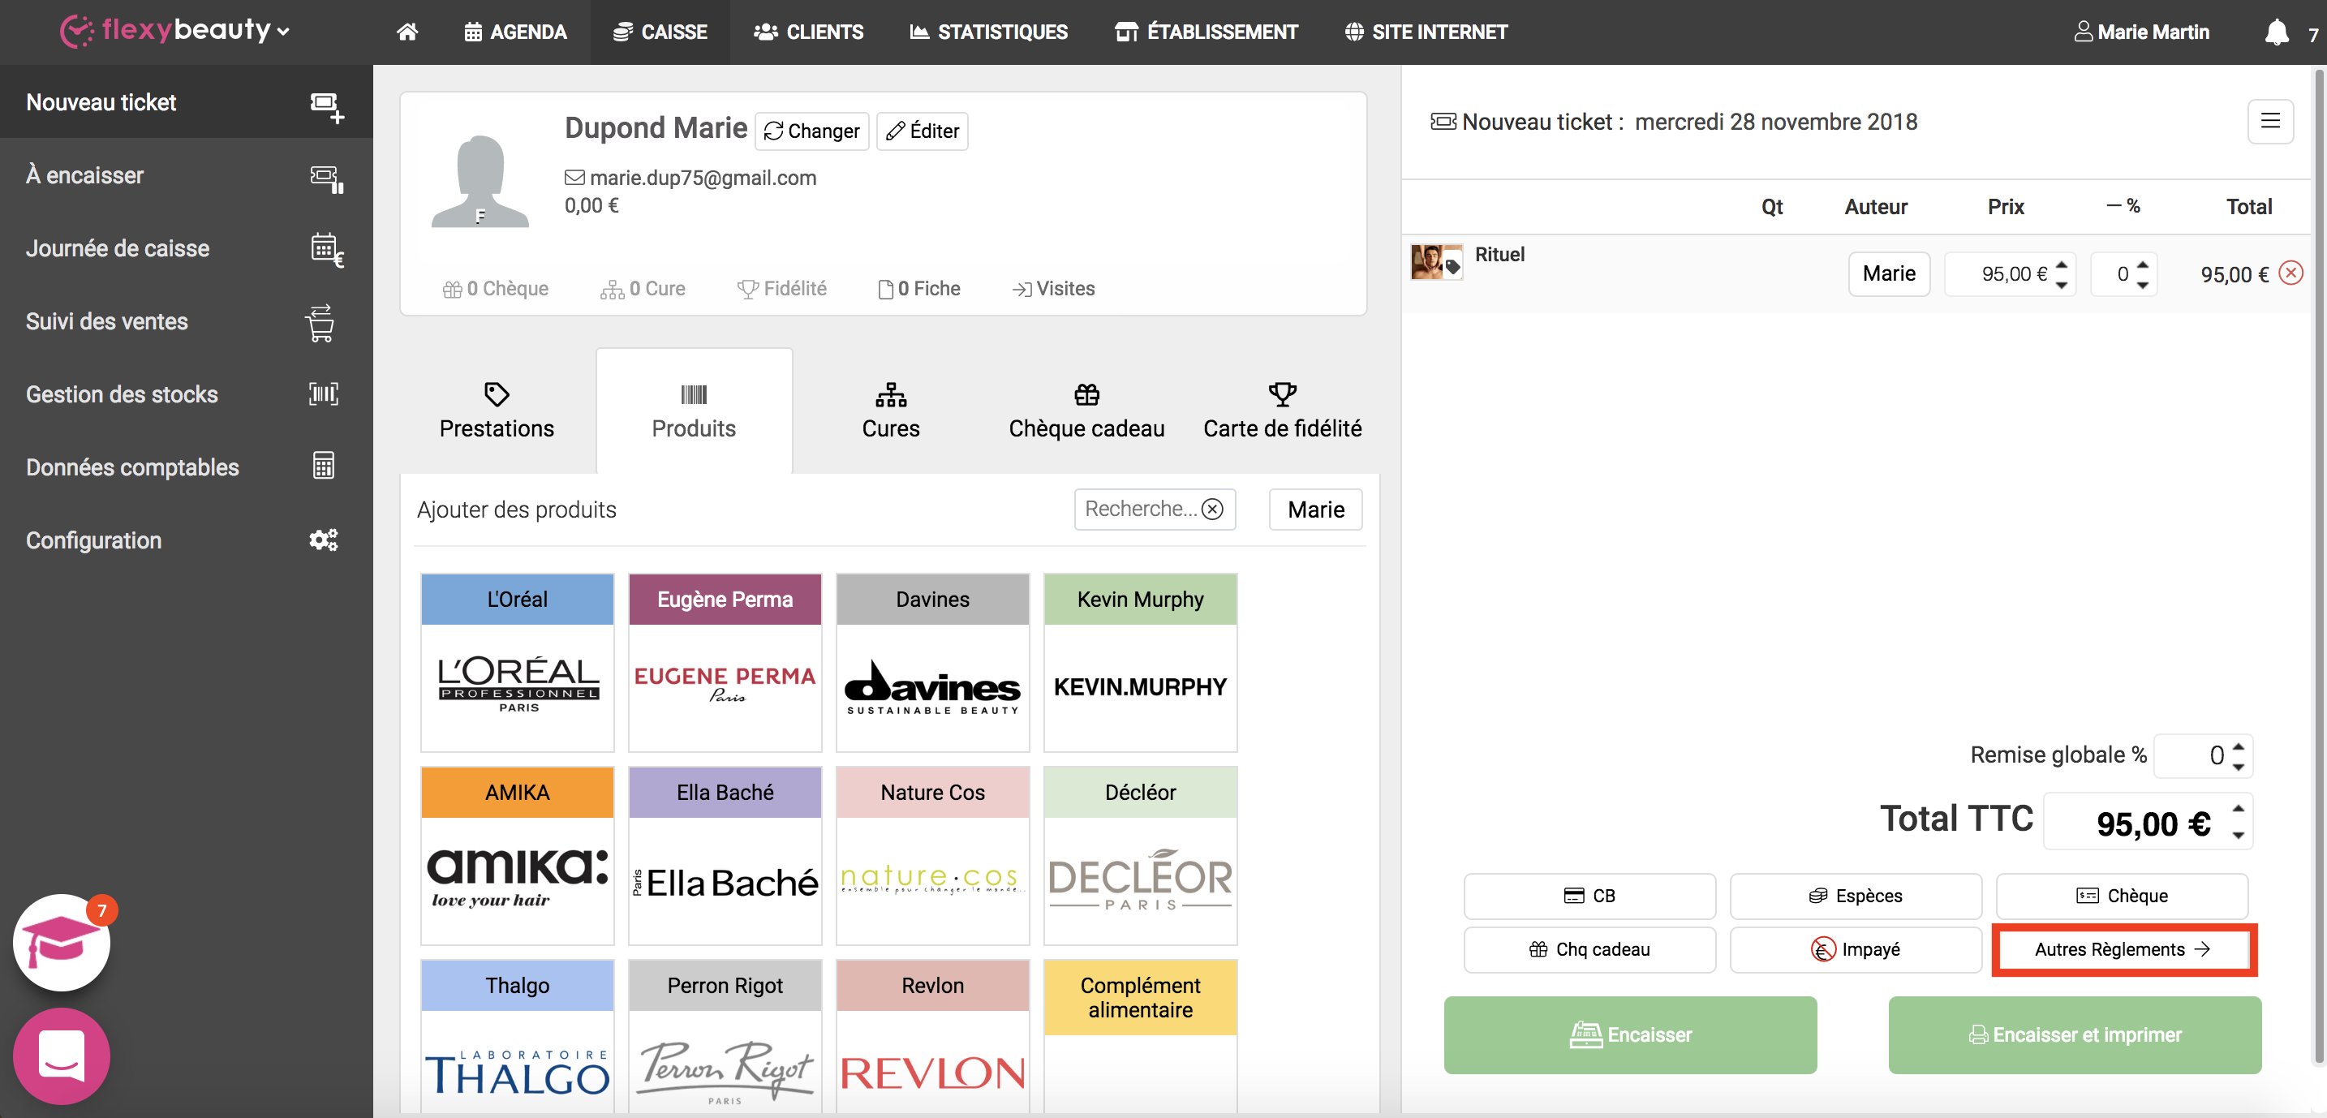Open the Gestion des stocks barcode icon

tap(324, 394)
